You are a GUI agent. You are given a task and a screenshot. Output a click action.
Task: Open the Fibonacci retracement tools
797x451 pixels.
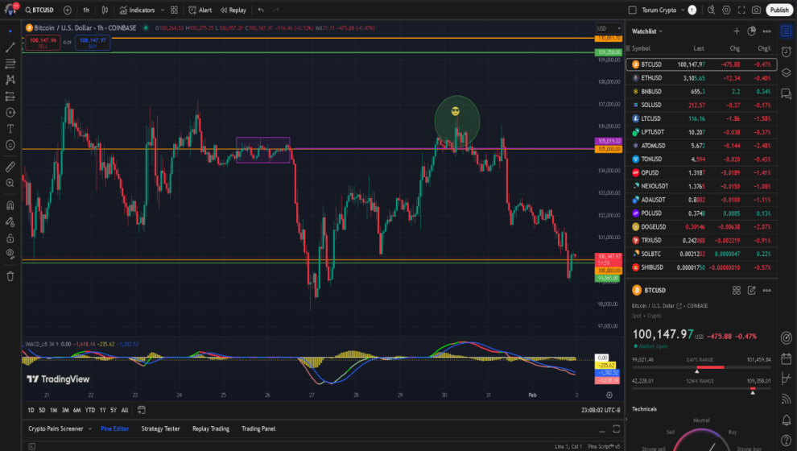click(x=10, y=64)
